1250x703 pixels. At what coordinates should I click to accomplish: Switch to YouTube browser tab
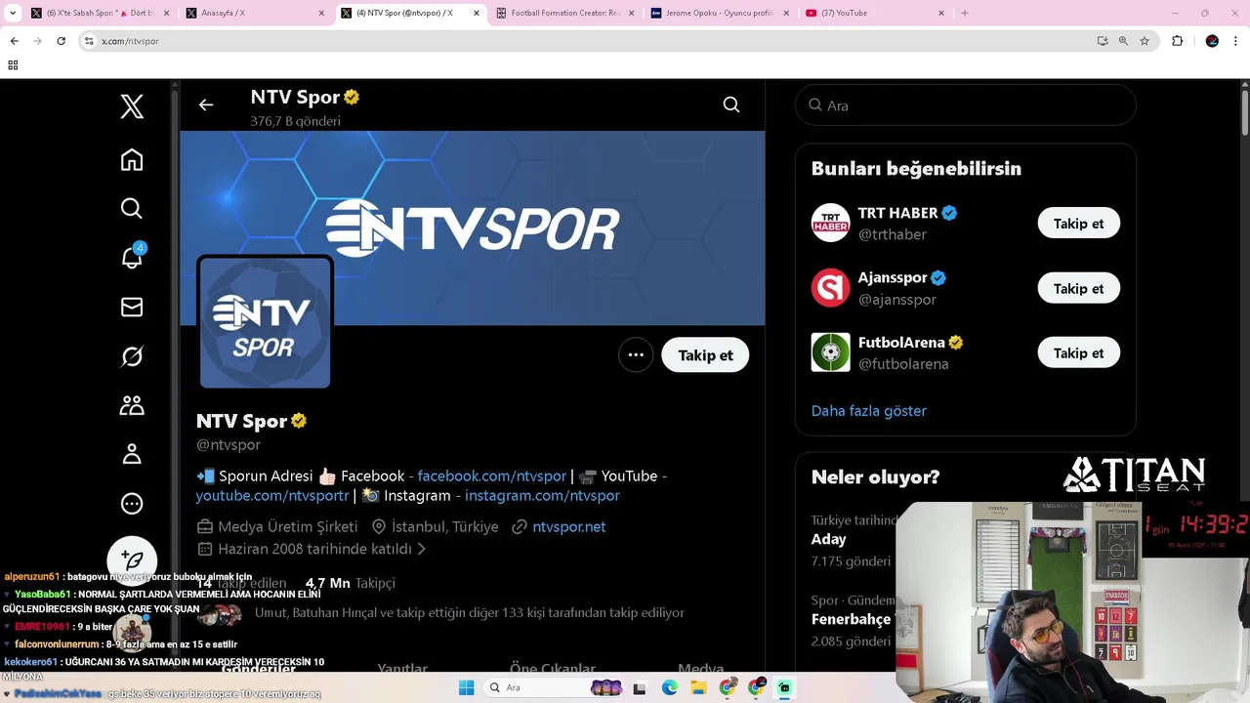coord(875,13)
